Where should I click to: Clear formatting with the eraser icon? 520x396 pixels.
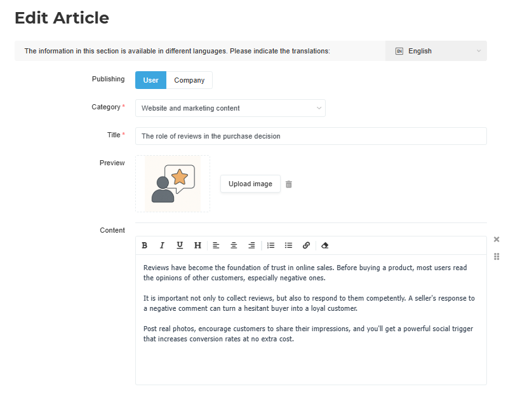tap(324, 245)
